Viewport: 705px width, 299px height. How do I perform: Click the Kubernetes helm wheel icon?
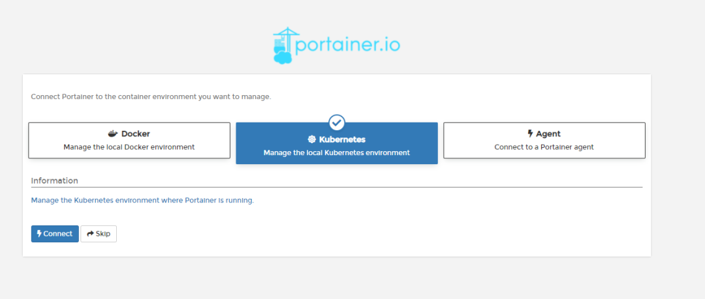tap(312, 139)
